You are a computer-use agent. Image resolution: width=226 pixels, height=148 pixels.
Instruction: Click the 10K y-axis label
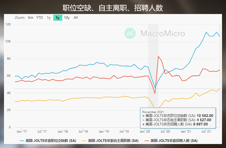[8, 41]
